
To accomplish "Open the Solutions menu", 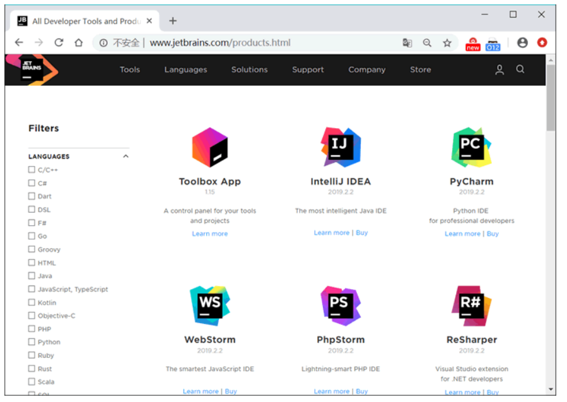I will pos(250,69).
